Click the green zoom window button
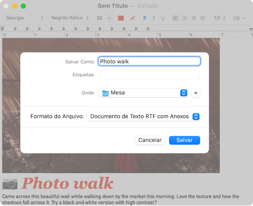This screenshot has width=253, height=206. pos(23,6)
